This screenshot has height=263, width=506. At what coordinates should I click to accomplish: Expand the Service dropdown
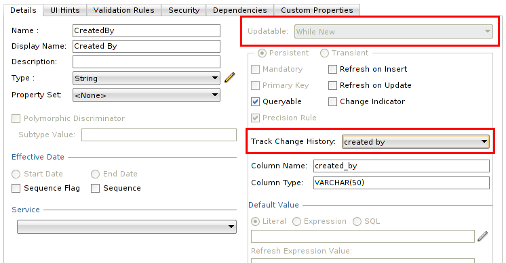point(127,226)
